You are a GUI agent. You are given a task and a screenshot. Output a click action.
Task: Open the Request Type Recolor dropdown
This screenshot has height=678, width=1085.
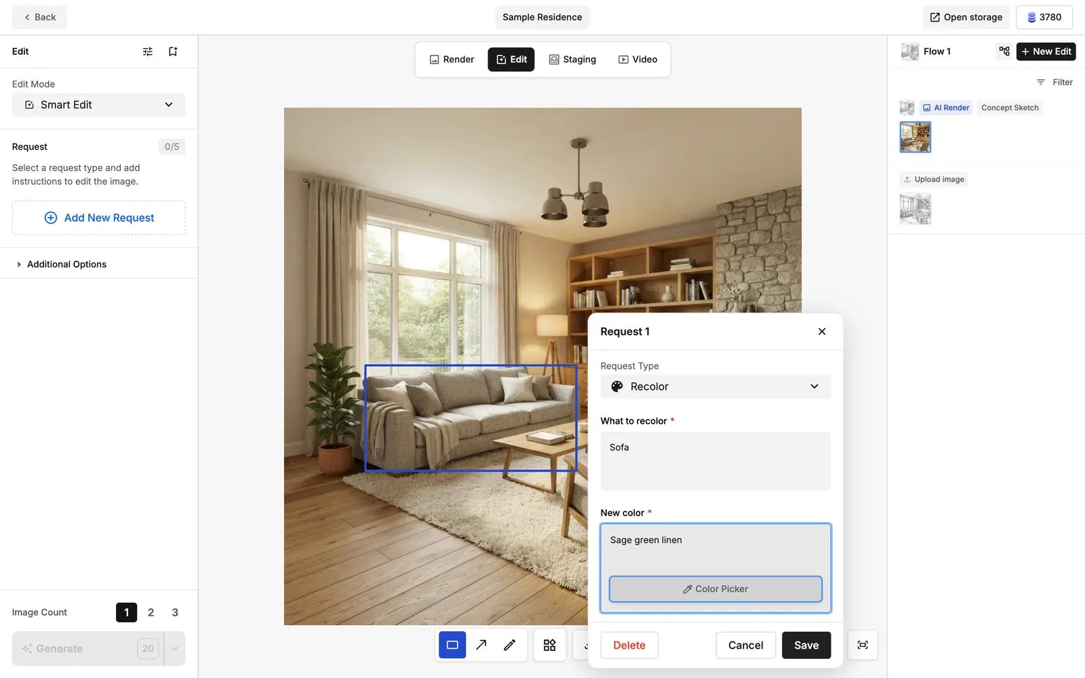tap(715, 386)
